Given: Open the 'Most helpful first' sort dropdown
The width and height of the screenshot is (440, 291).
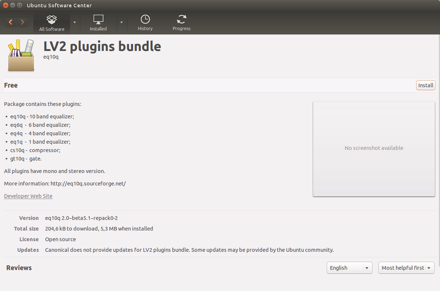Looking at the screenshot, I should [x=406, y=268].
